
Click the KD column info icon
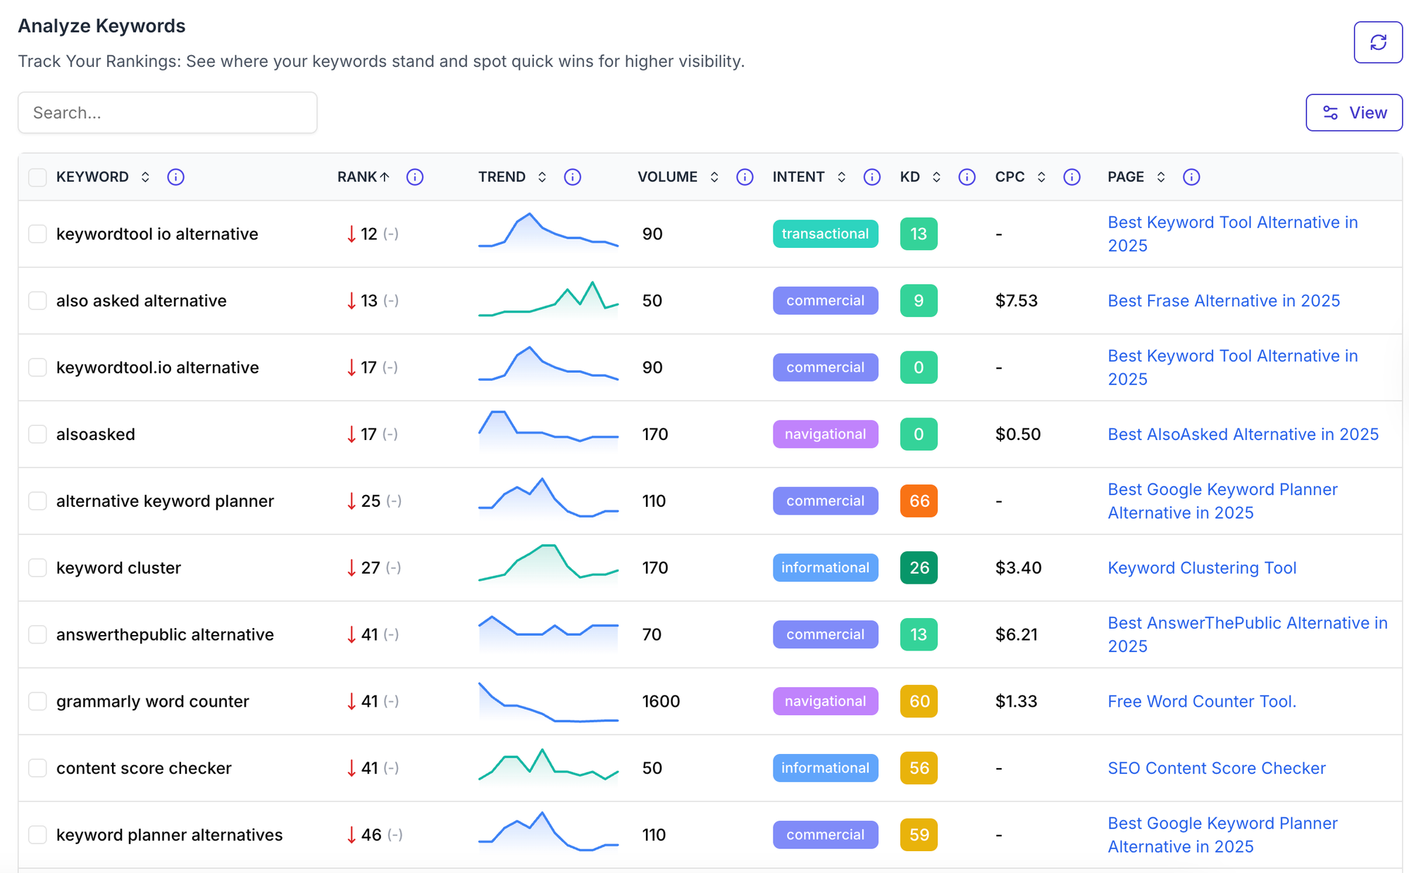pos(967,177)
